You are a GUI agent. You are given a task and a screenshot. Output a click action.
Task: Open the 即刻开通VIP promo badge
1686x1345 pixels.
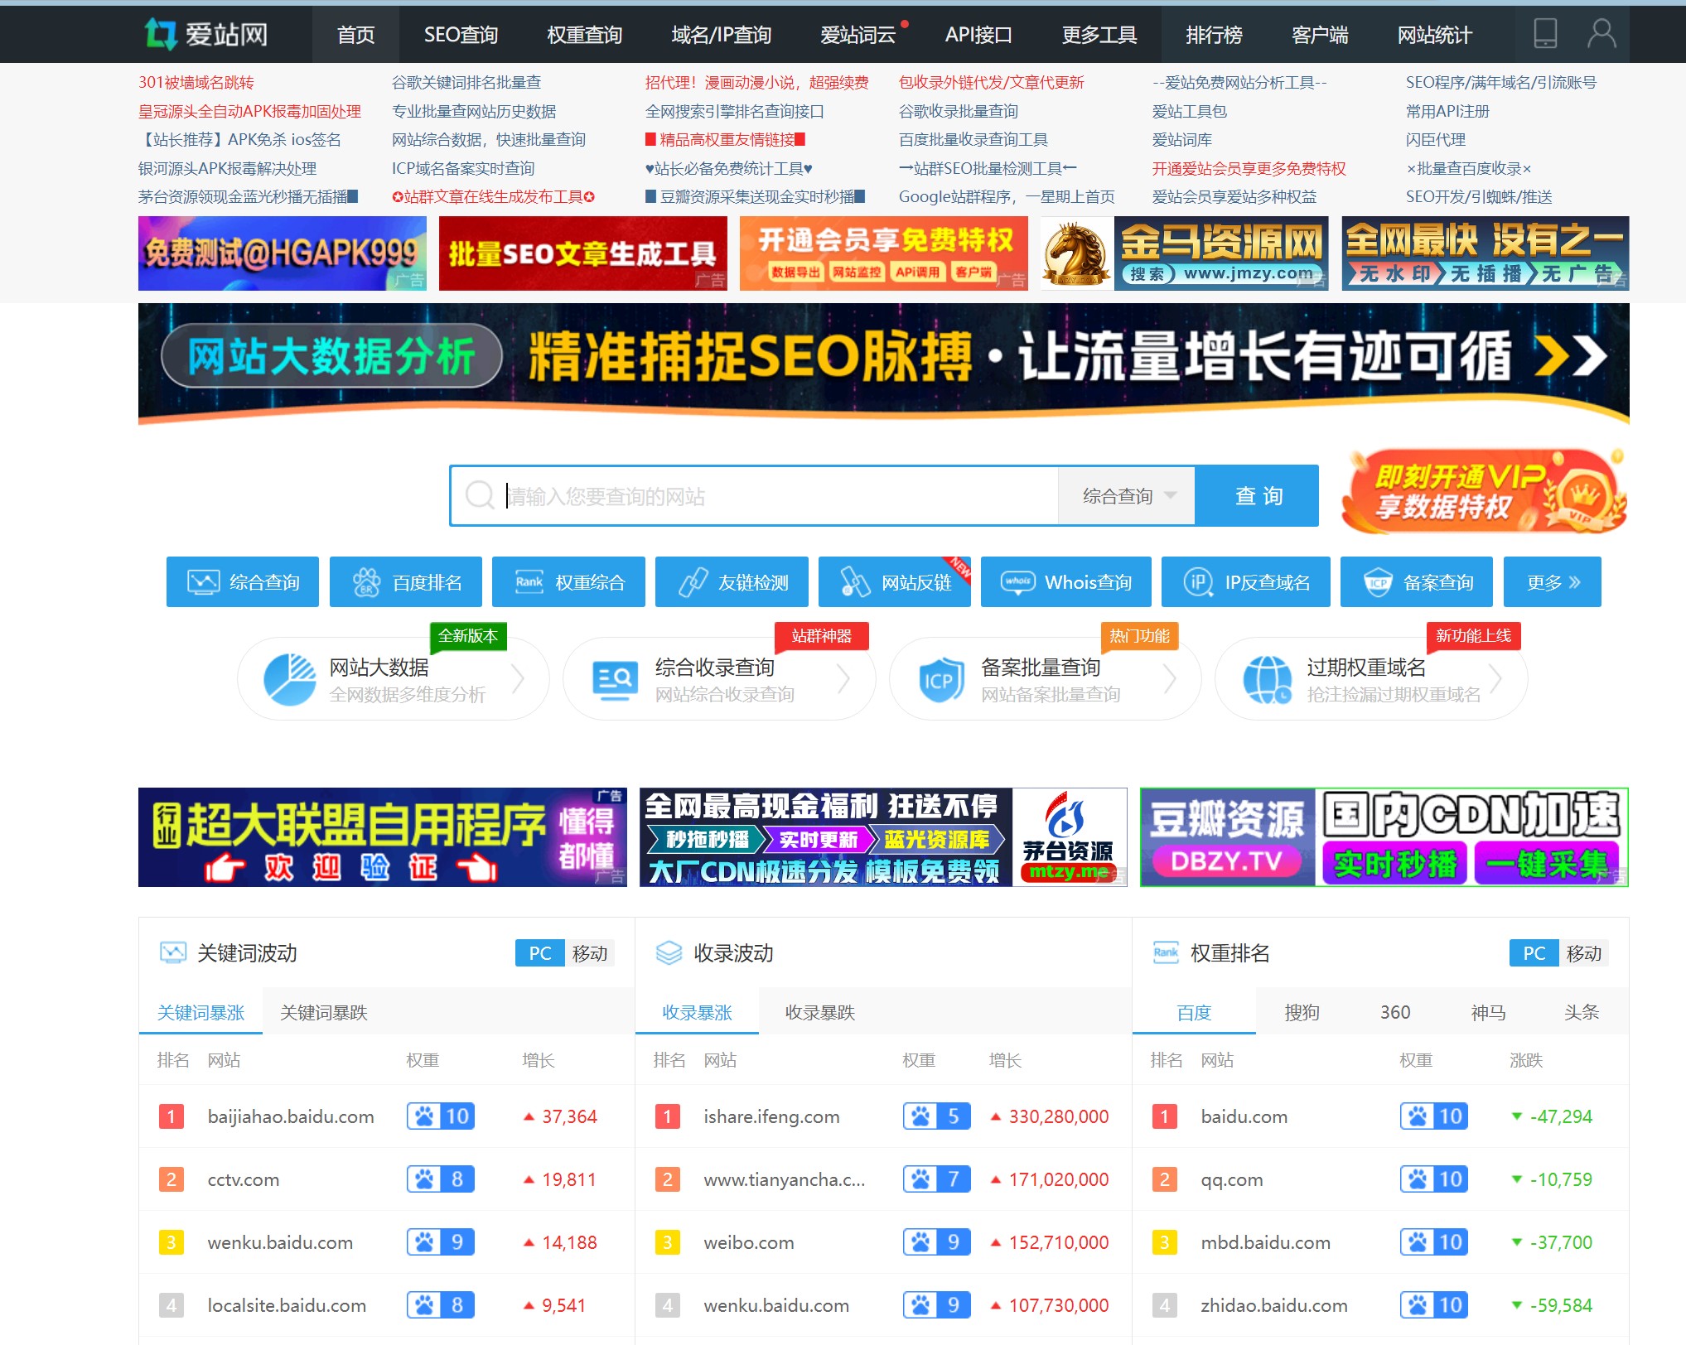(x=1484, y=491)
